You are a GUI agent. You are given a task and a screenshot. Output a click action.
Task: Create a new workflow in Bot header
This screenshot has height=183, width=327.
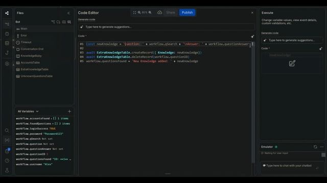click(53, 22)
